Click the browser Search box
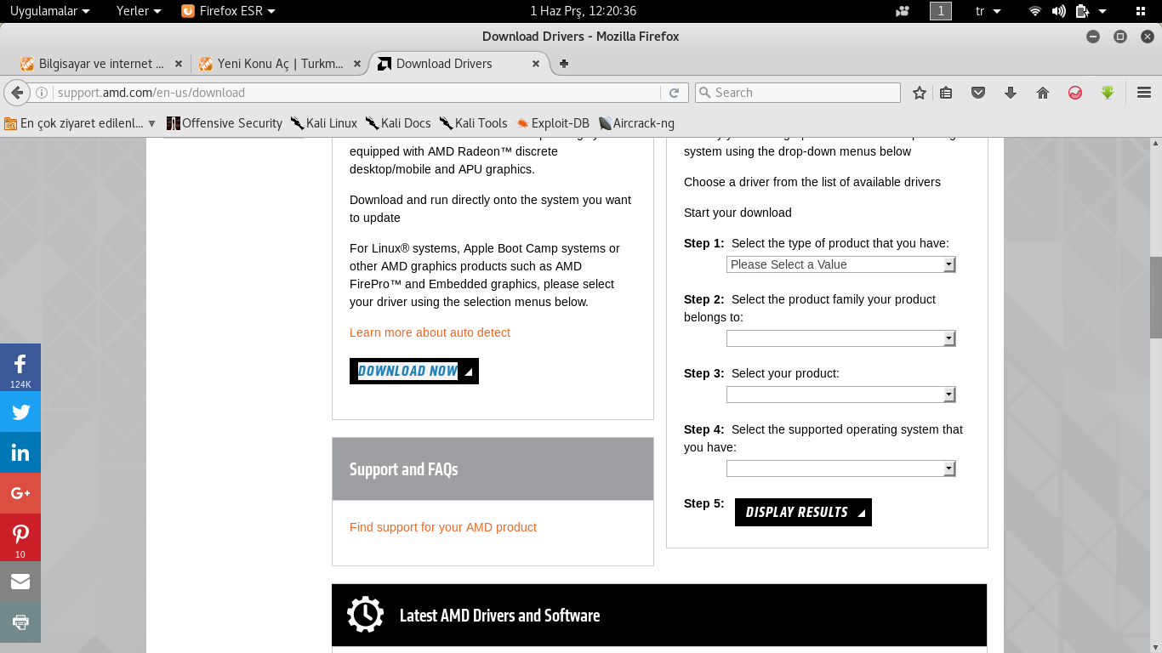 [797, 93]
